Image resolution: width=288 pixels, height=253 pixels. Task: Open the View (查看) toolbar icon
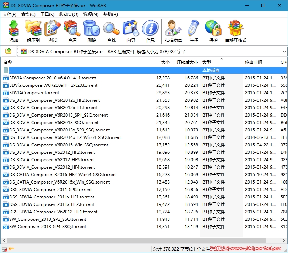pos(72,31)
